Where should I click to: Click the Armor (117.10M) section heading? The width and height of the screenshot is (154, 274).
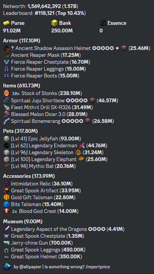(x=22, y=41)
